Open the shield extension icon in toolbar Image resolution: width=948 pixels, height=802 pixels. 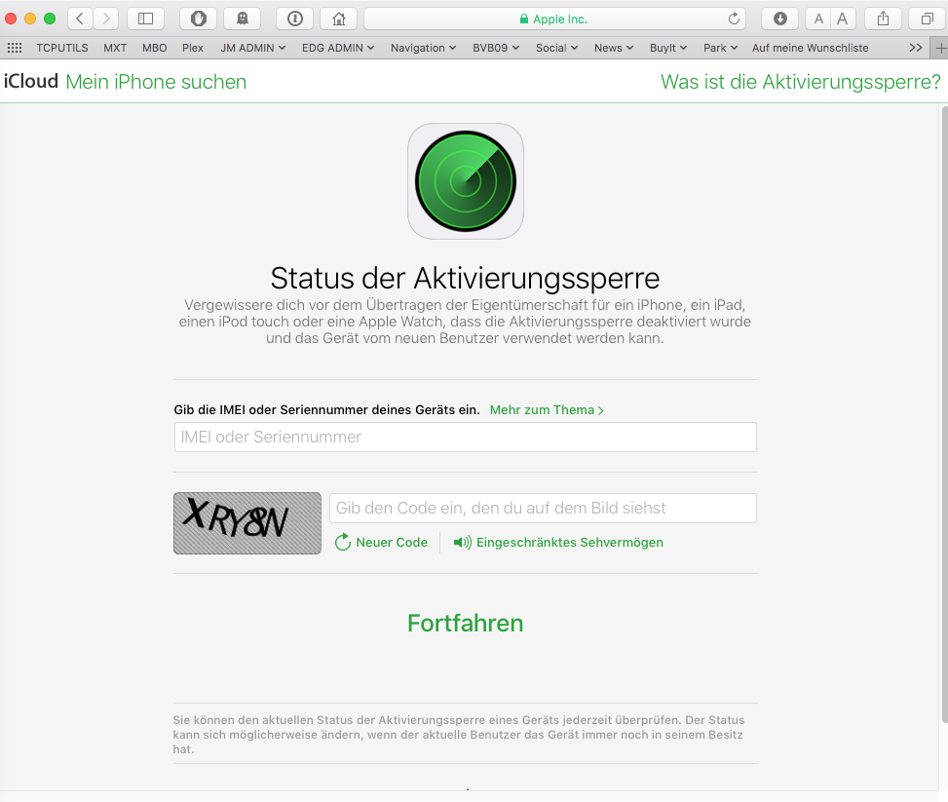coord(199,19)
